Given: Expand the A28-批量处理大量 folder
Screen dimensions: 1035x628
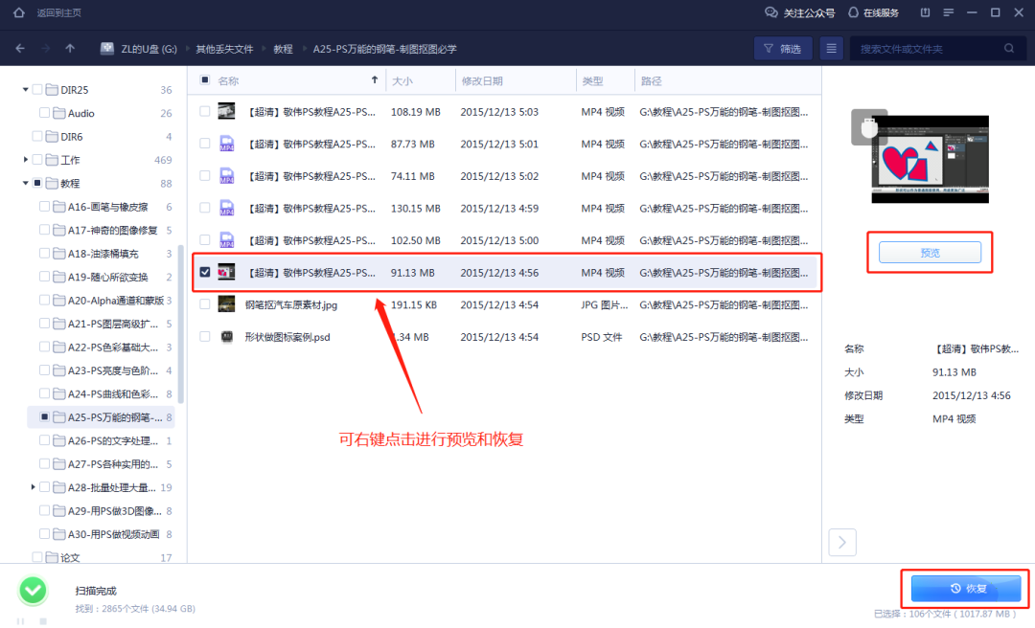Looking at the screenshot, I should tap(33, 487).
